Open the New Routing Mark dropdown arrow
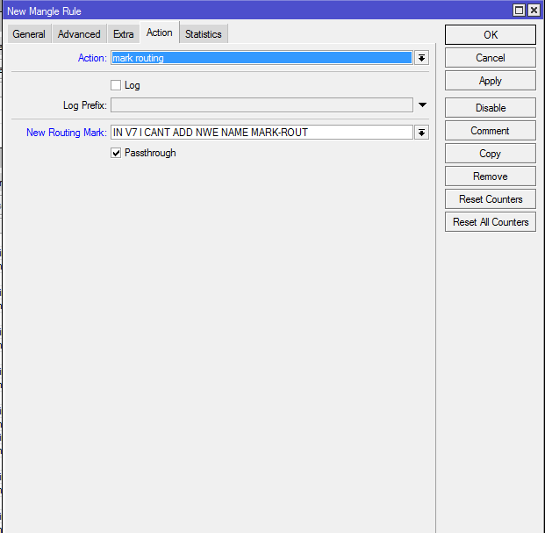Screen dimensions: 545x533 point(421,133)
